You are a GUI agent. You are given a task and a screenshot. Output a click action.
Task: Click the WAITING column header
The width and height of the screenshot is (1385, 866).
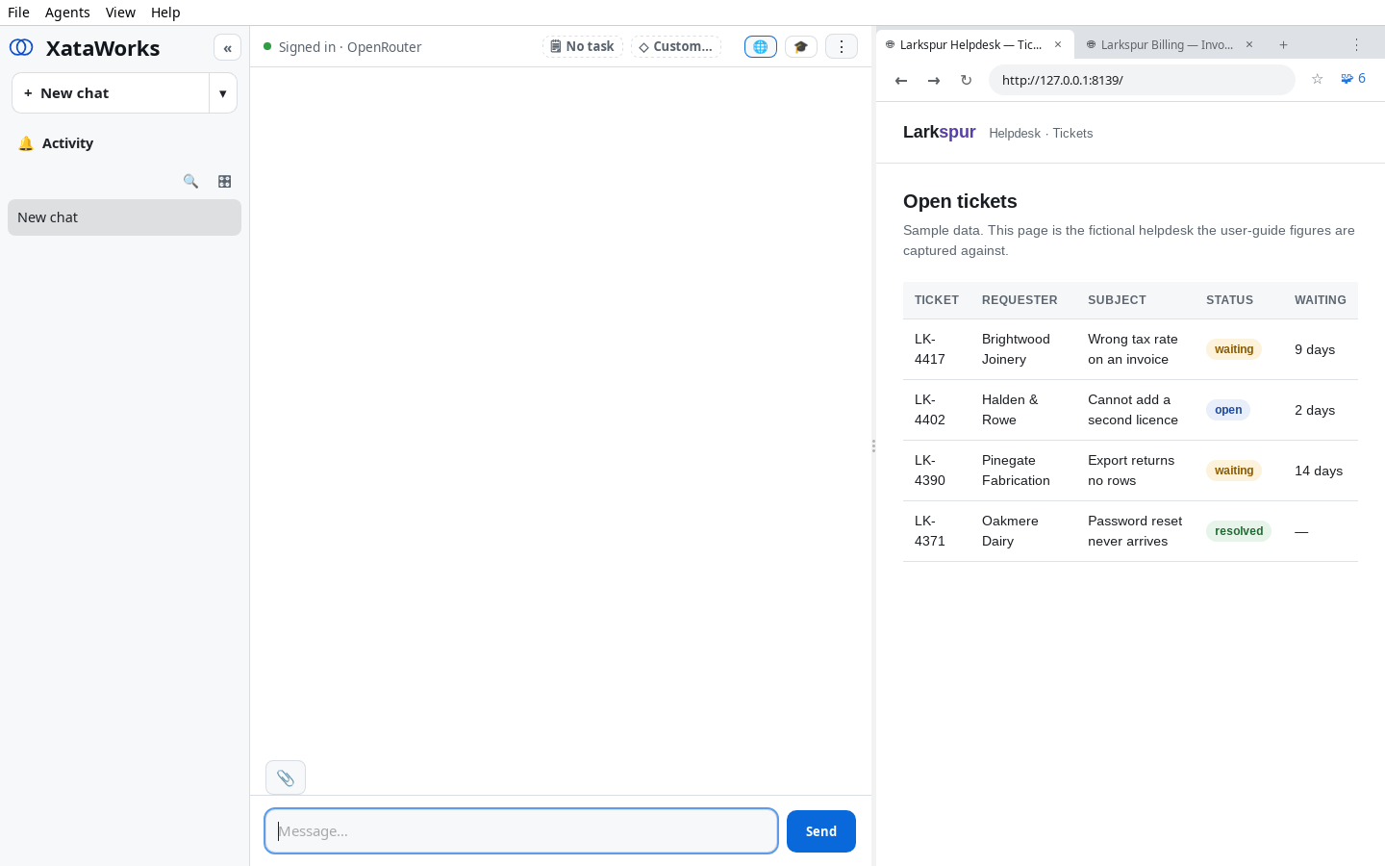click(x=1321, y=300)
